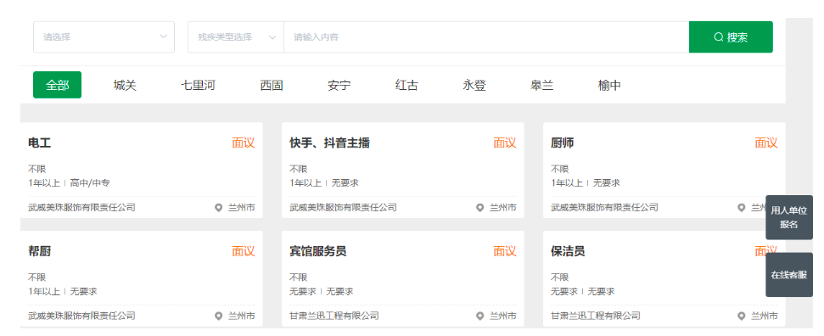The width and height of the screenshot is (824, 336).
Task: Click the 在线客服 floating button
Action: point(789,274)
